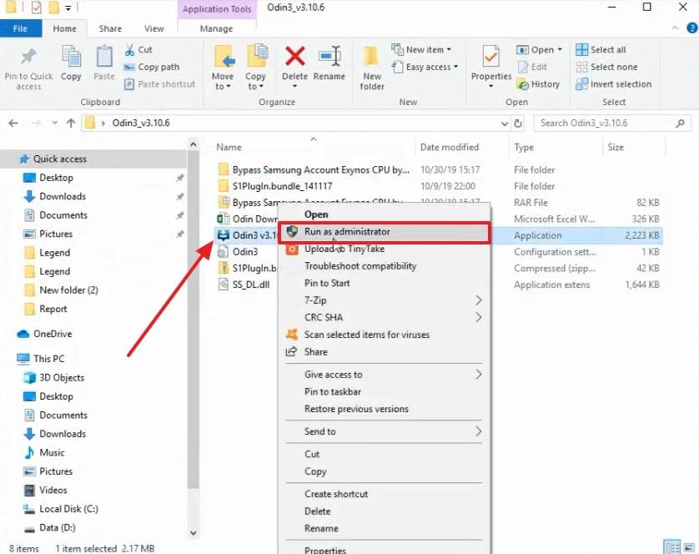Click the refresh button beside address bar
This screenshot has width=699, height=554.
pos(519,123)
